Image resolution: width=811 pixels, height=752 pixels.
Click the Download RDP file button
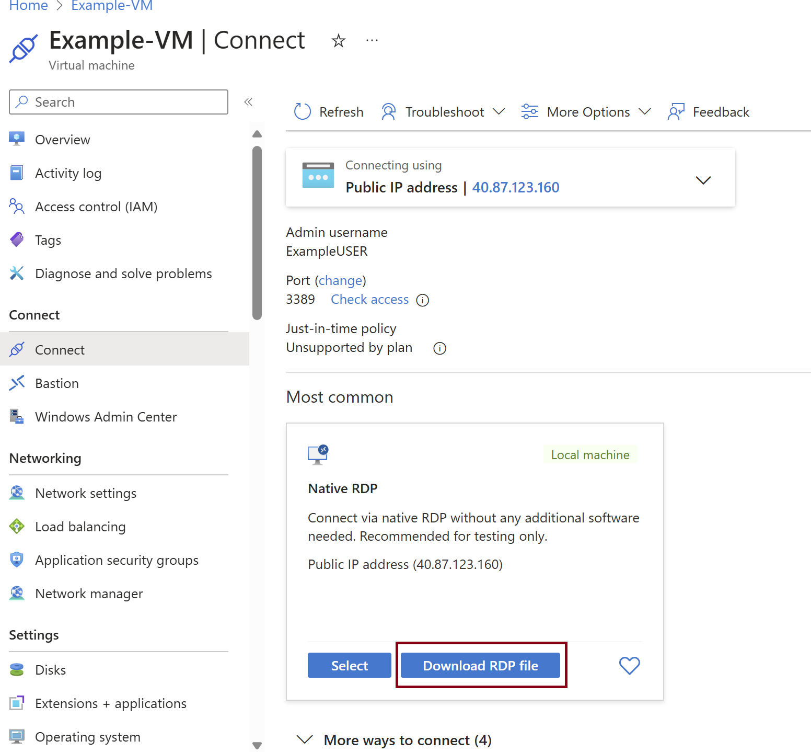pos(480,665)
